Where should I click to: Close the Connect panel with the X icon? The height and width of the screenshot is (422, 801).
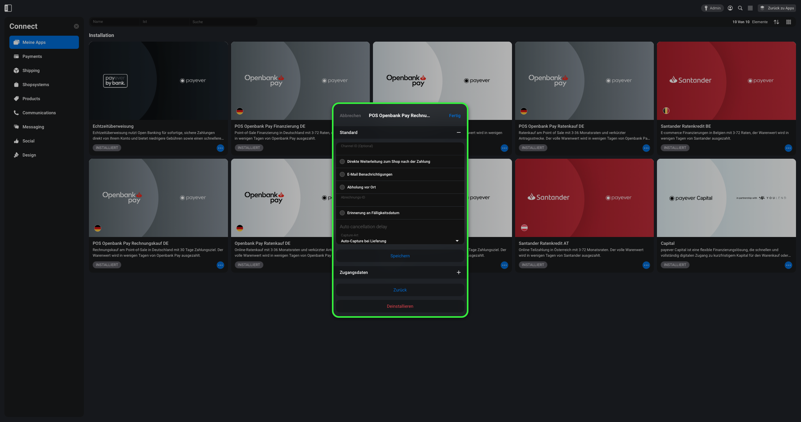click(76, 26)
